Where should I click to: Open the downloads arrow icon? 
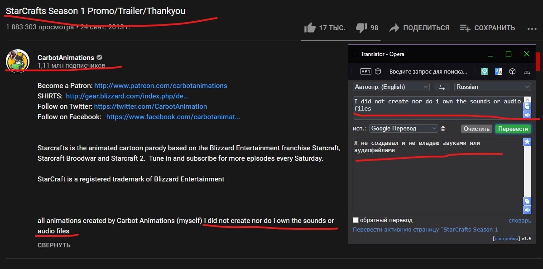coord(527,71)
